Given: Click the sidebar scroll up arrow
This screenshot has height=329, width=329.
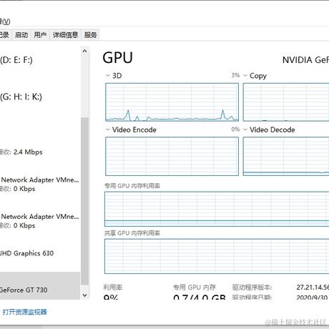Looking at the screenshot, I should [x=84, y=51].
